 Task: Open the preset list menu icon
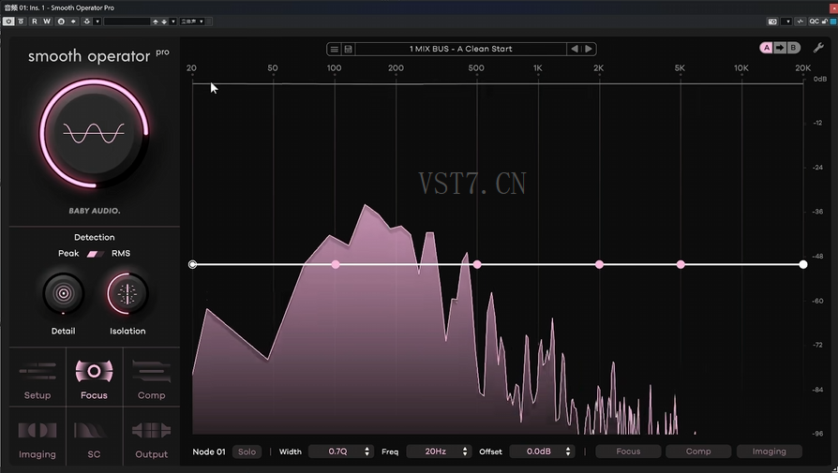point(334,49)
